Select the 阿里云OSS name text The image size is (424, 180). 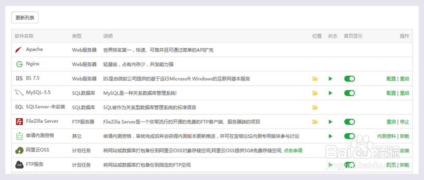[x=38, y=150]
